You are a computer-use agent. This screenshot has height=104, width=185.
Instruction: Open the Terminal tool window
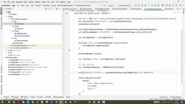point(24,97)
